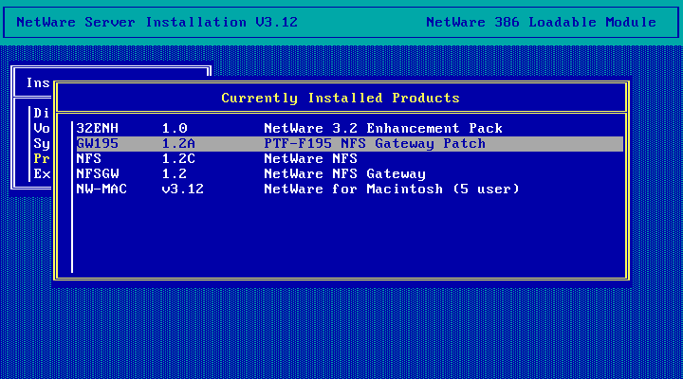Select the highlighted GW195 product row
Viewport: 683px width, 379px height.
[x=349, y=144]
